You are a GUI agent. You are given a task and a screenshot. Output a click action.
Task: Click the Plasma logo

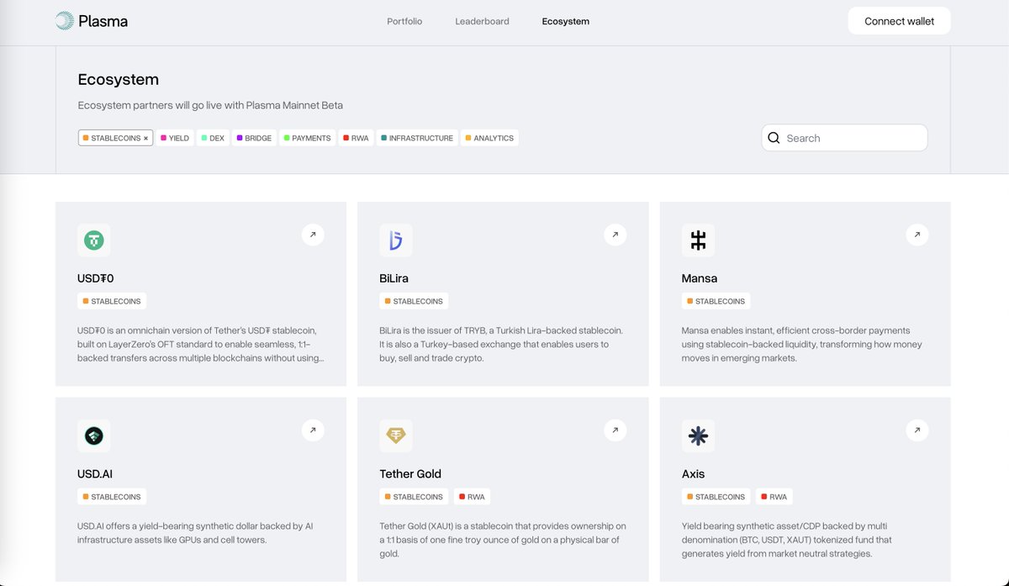click(92, 21)
